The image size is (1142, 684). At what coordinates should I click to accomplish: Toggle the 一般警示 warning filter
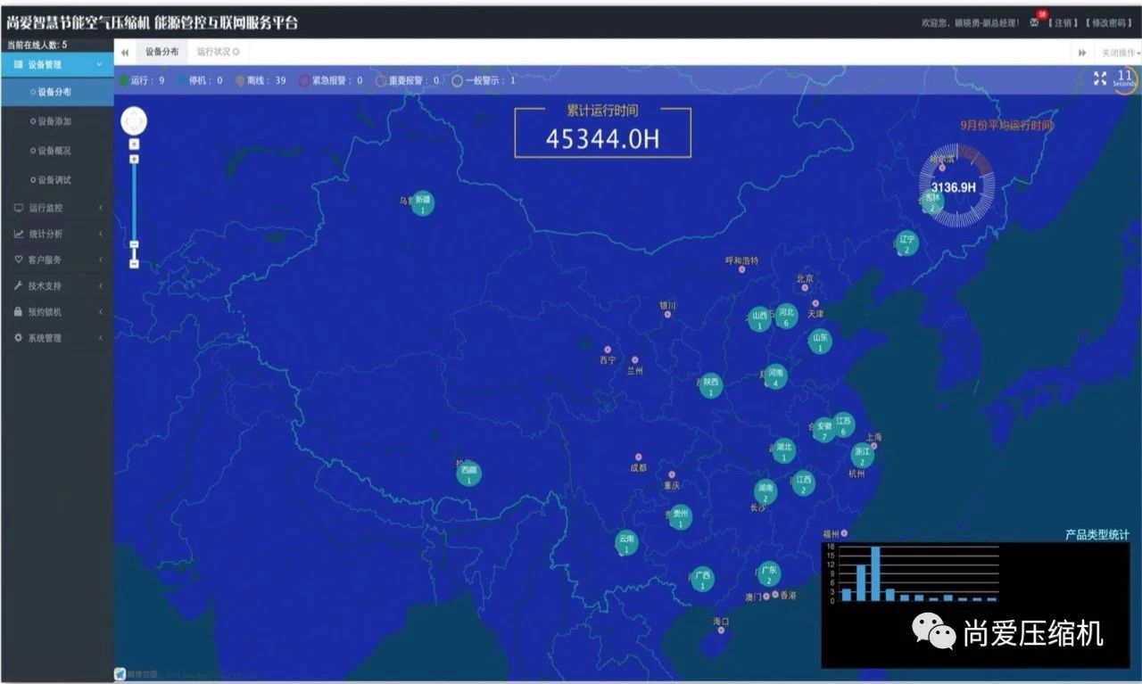(484, 80)
